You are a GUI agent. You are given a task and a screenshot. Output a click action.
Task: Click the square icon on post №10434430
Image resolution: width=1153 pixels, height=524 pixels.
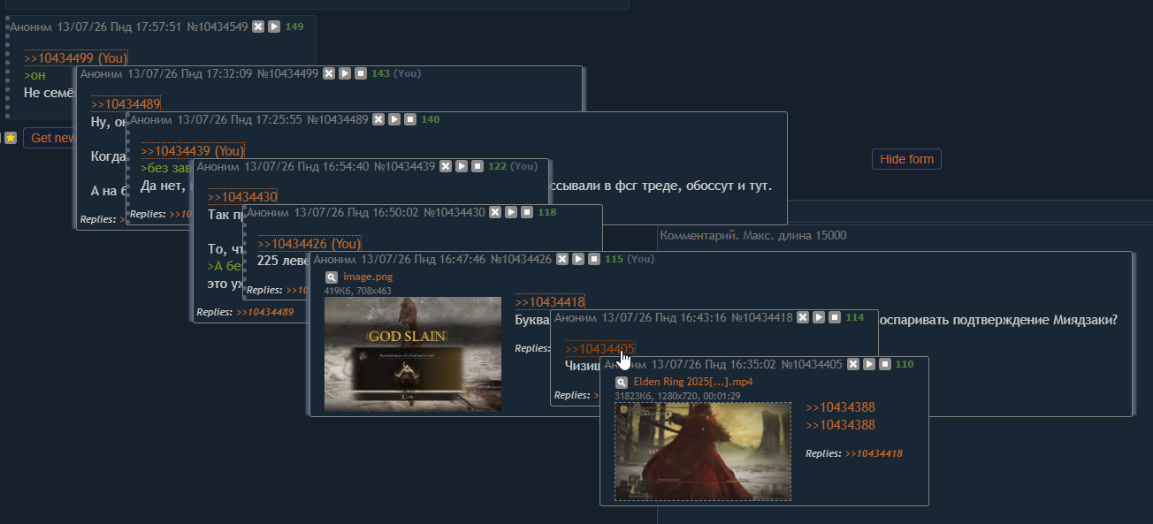(x=527, y=212)
